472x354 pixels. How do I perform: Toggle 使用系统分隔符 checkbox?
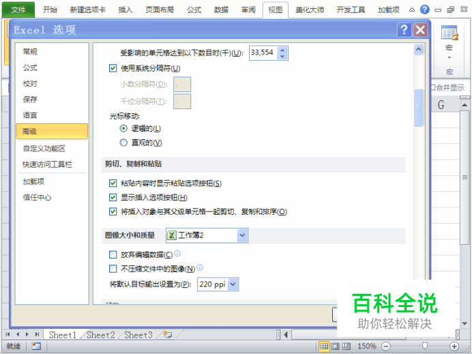pyautogui.click(x=113, y=68)
